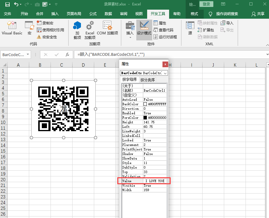This screenshot has height=218, width=269.
Task: Switch to the Formulas (公式) ribbon tab
Action: click(x=93, y=14)
